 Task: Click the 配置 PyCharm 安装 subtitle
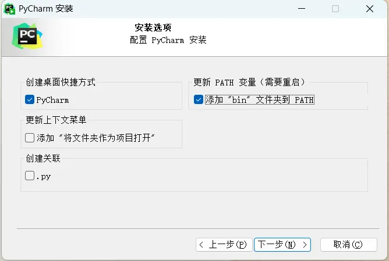168,40
